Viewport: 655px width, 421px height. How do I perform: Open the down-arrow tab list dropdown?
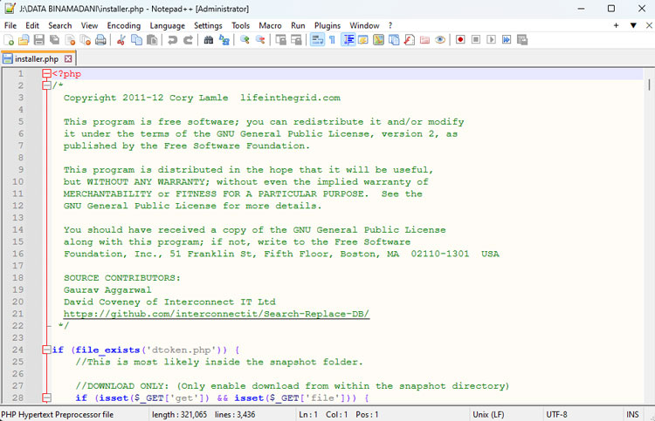pos(633,25)
